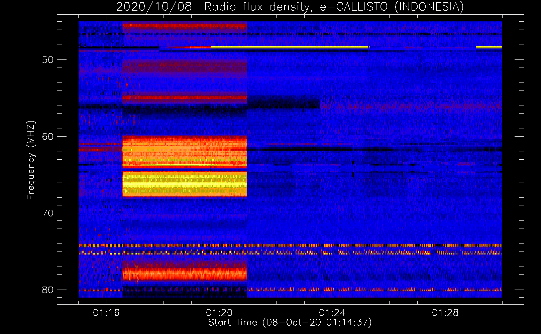
Task: Click the 80 MHz frequency tick label
Action: pyautogui.click(x=48, y=290)
